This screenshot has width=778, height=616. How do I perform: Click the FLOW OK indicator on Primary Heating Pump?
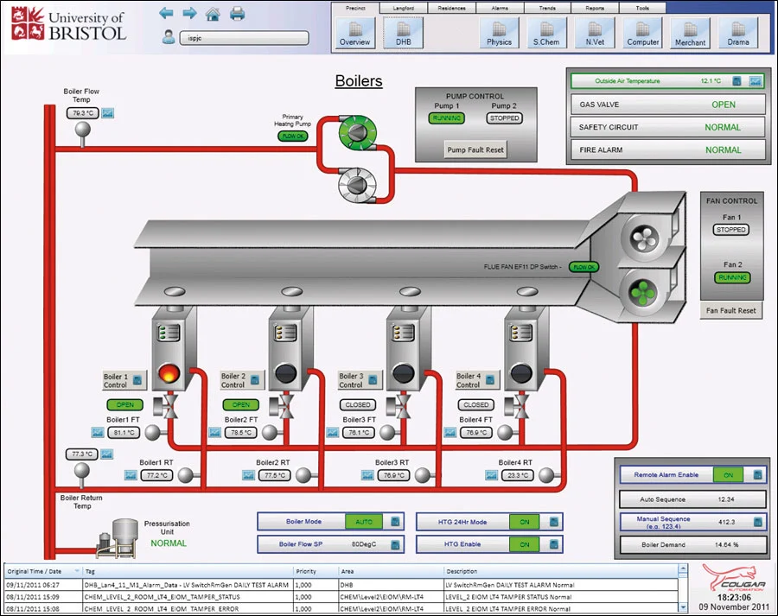pos(291,136)
